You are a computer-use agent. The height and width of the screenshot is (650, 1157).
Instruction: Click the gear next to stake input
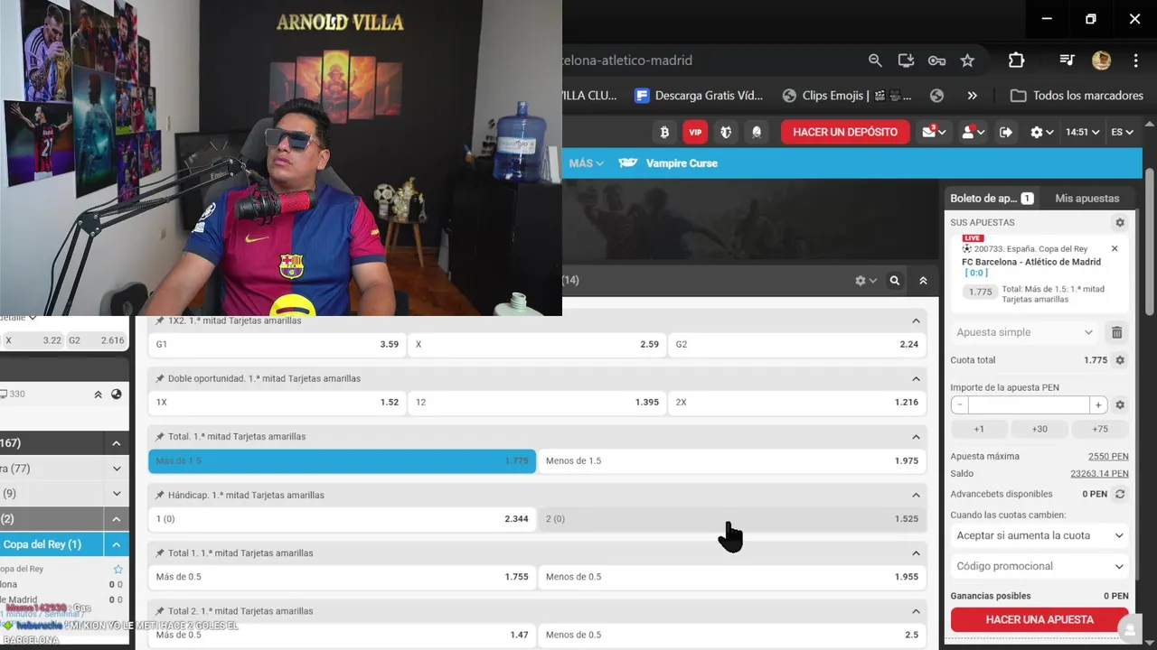point(1120,405)
